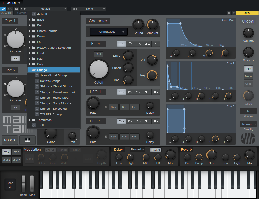Click the Mod wheel slider
Screen dimensions: 259x199
32,183
